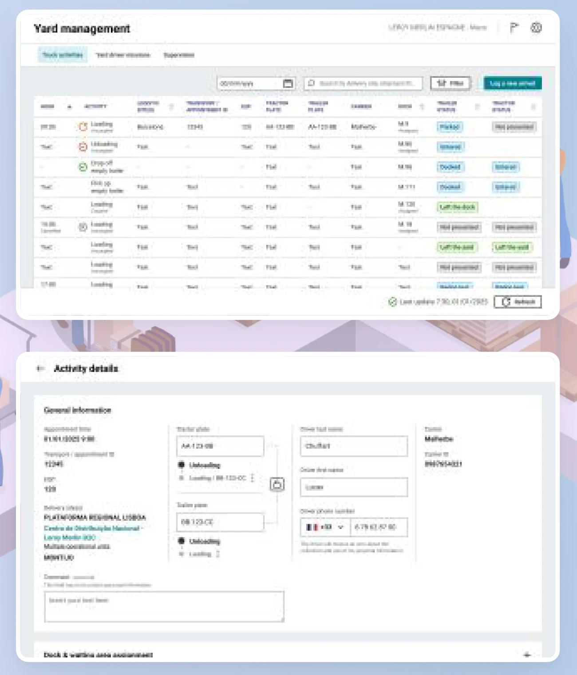This screenshot has height=675, width=577.
Task: Click the green check icon on the Drop-off row
Action: coord(83,167)
